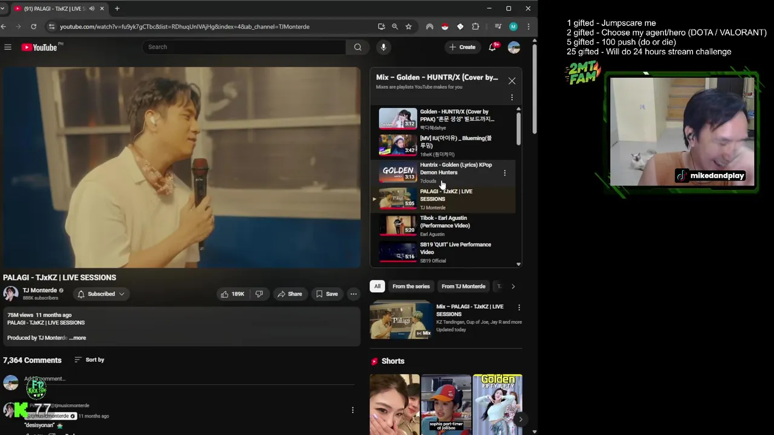
Task: Next Shorts carousel arrow
Action: 520,419
